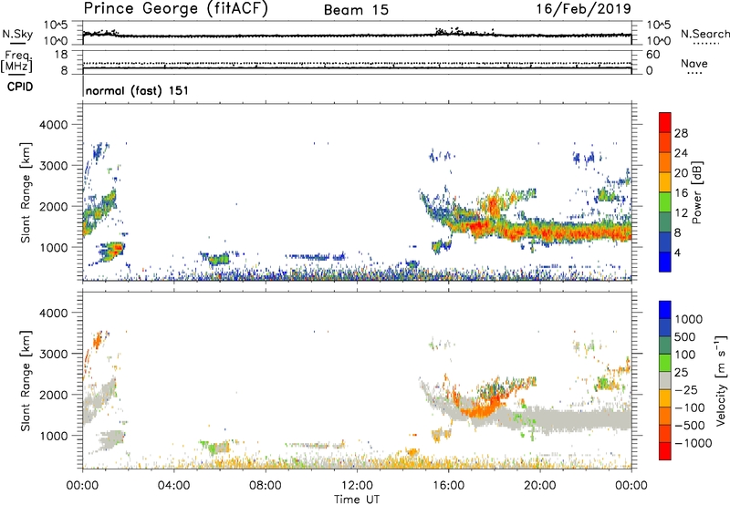The height and width of the screenshot is (505, 730).
Task: Select the 'N.Sky' legend label
Action: pos(17,34)
